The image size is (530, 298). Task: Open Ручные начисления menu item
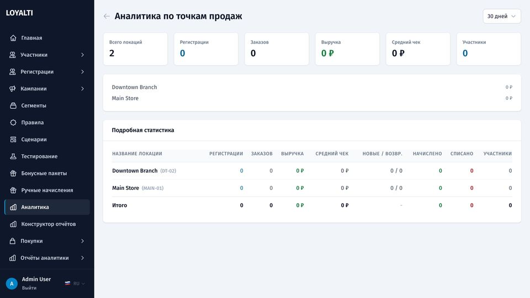[47, 190]
